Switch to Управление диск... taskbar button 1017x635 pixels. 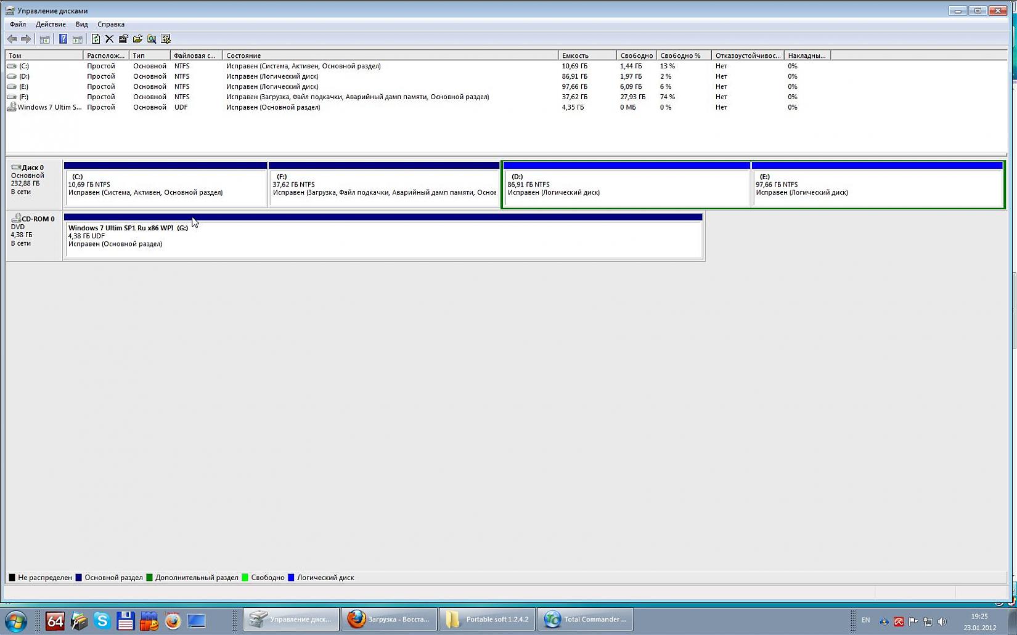coord(292,620)
